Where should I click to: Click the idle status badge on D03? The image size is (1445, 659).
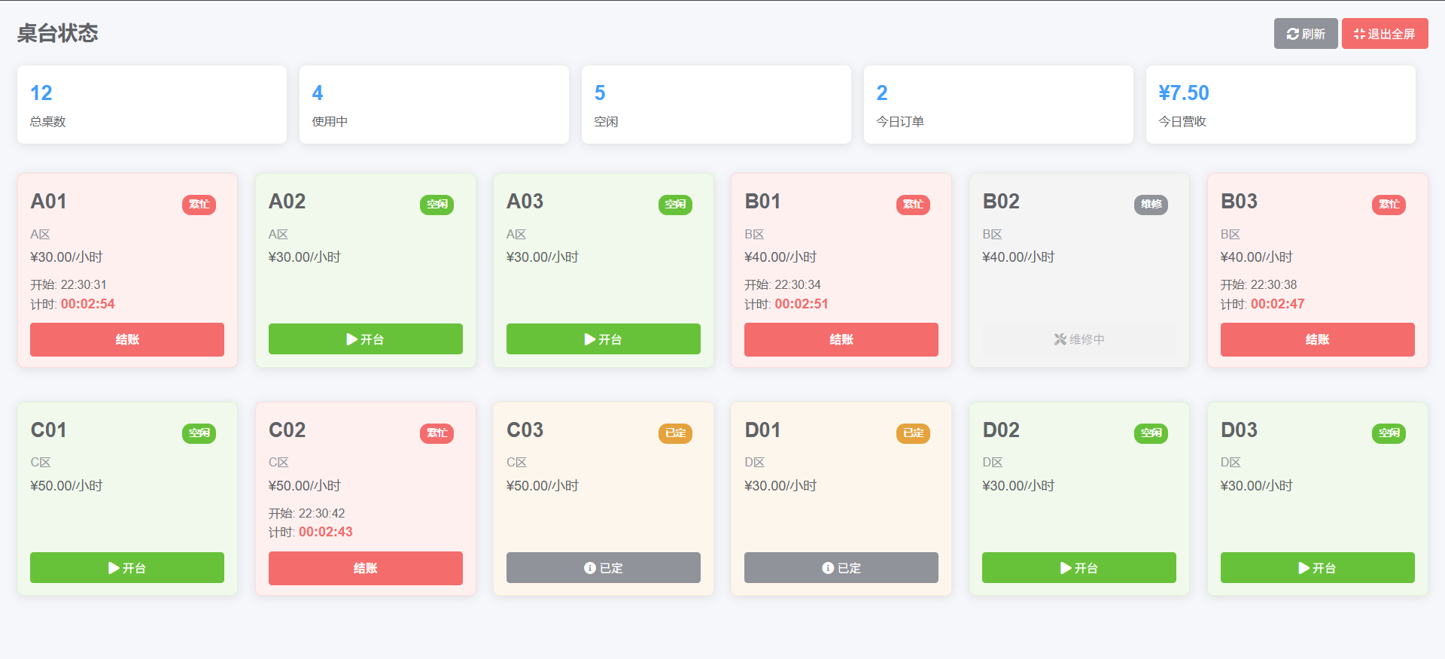pyautogui.click(x=1389, y=433)
